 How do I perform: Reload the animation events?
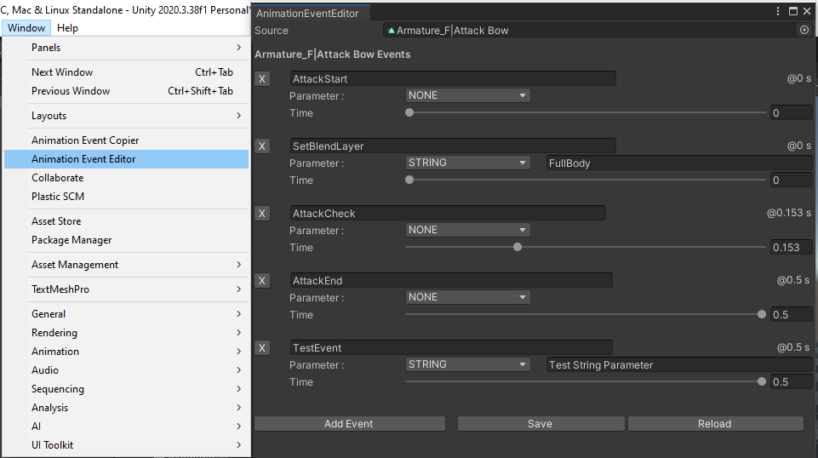[x=715, y=424]
